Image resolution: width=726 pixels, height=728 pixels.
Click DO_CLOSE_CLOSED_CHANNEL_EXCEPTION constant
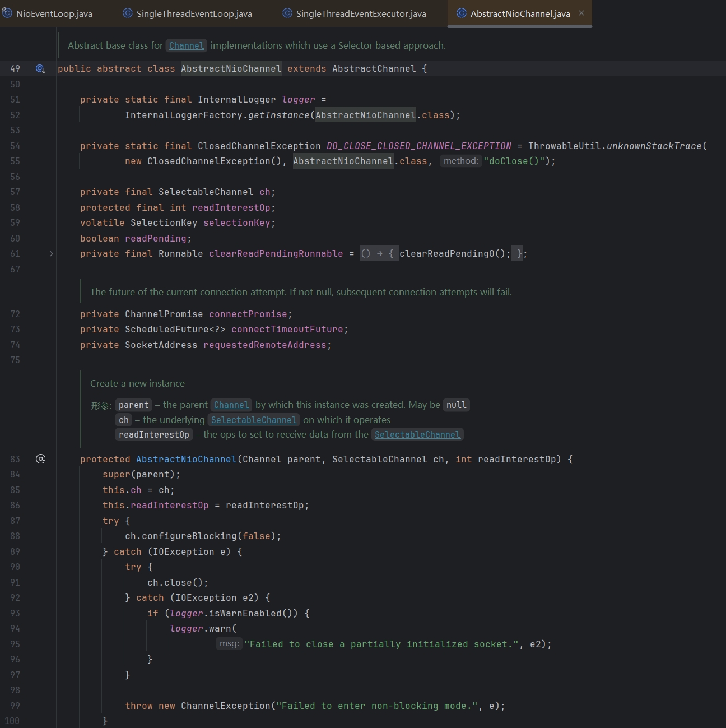[419, 146]
